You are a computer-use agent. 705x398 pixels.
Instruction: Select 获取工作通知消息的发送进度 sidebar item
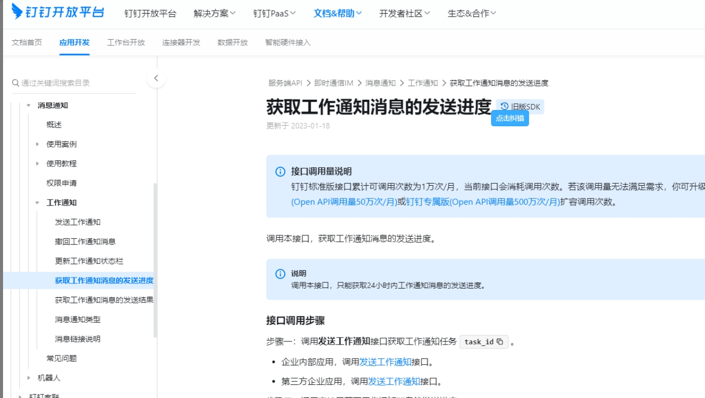(x=104, y=280)
